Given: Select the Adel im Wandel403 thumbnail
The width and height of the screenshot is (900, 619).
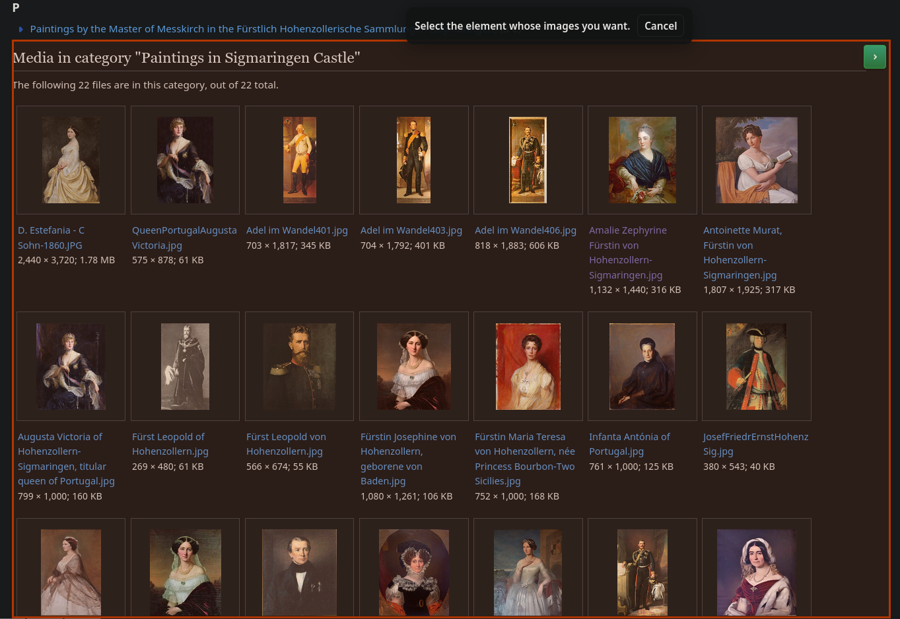Looking at the screenshot, I should click(413, 160).
